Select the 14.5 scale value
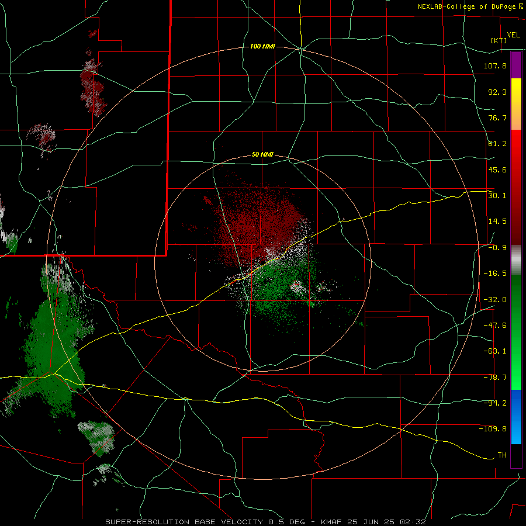 [x=497, y=222]
